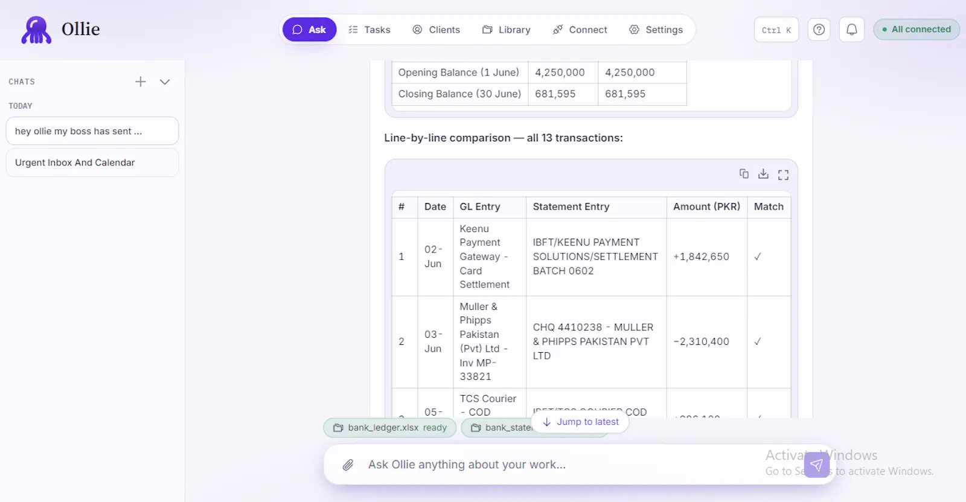Download the transactions comparison table
966x502 pixels.
point(763,174)
